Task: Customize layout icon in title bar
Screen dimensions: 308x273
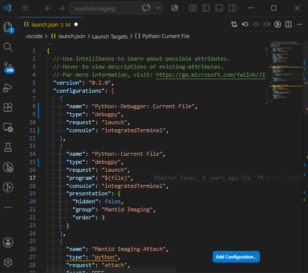Action: (193, 8)
